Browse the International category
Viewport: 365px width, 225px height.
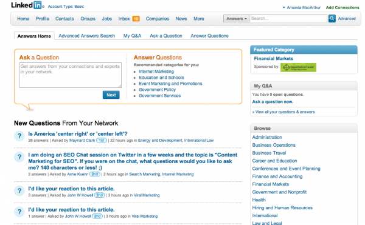(265, 216)
